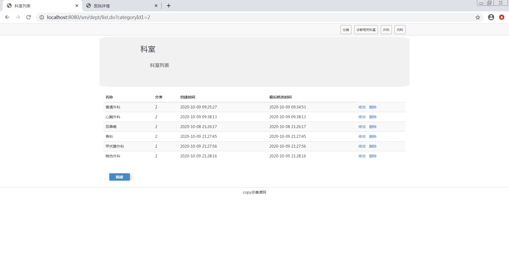Select the 普通外科 name cell
Viewport: 509px width, 273px height.
coord(113,107)
